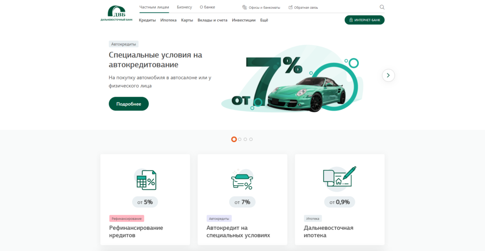Click the offices and ATMs map icon

244,7
